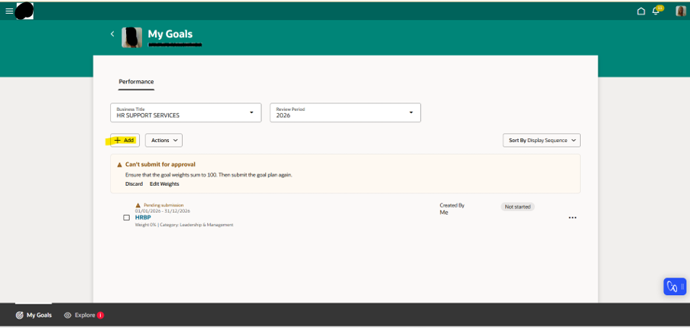Go back using the left chevron
Screen dimensions: 690x328
(x=112, y=34)
